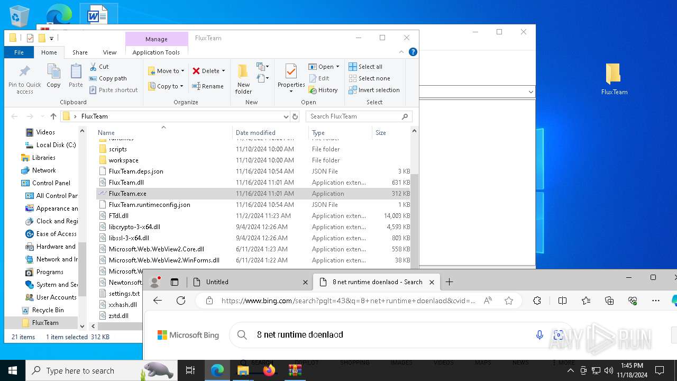Click Copy path in Clipboard group
The image size is (677, 381).
coord(108,78)
